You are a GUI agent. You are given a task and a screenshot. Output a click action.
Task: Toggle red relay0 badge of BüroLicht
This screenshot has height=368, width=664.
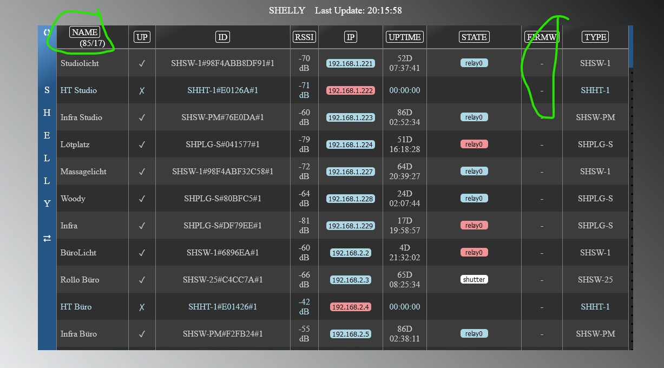click(474, 253)
